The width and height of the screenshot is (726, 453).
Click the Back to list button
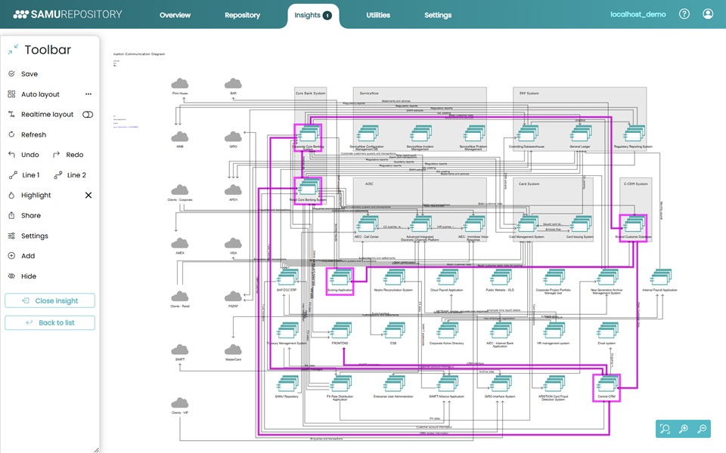pos(50,322)
